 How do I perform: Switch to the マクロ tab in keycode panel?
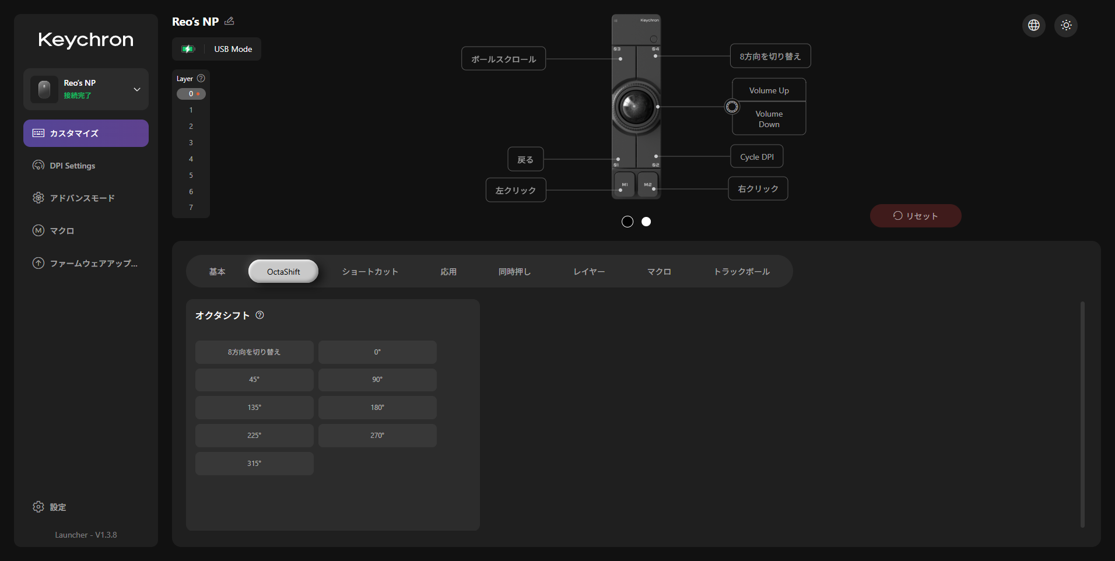(659, 272)
